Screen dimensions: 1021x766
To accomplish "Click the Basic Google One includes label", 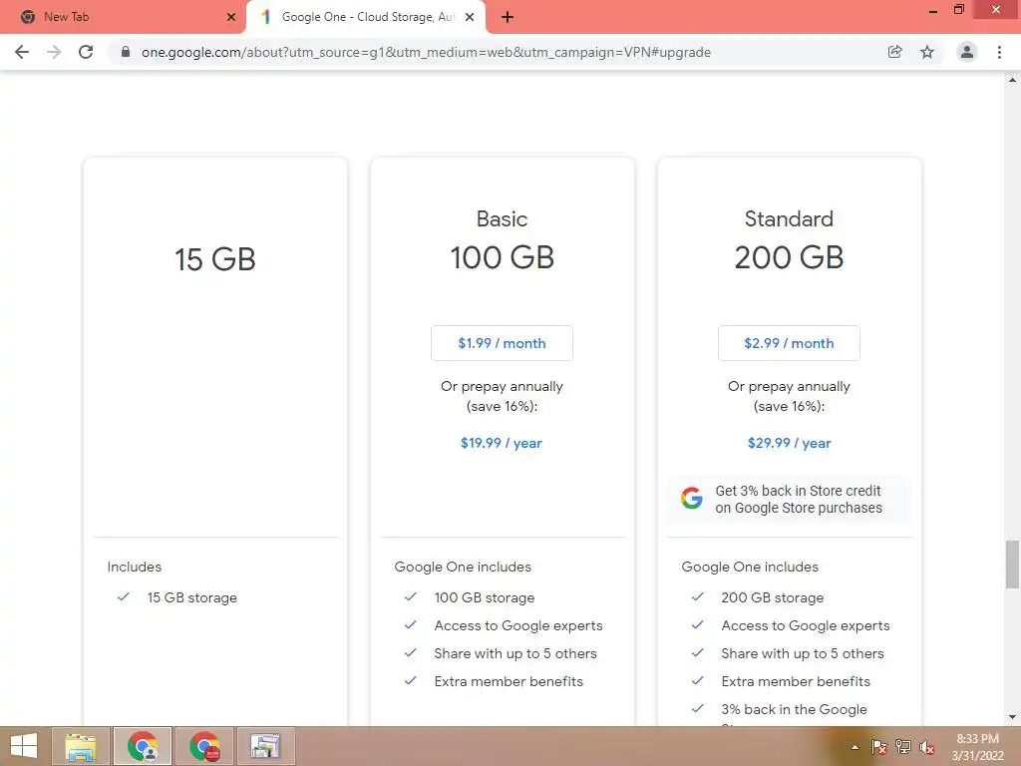I will point(463,567).
